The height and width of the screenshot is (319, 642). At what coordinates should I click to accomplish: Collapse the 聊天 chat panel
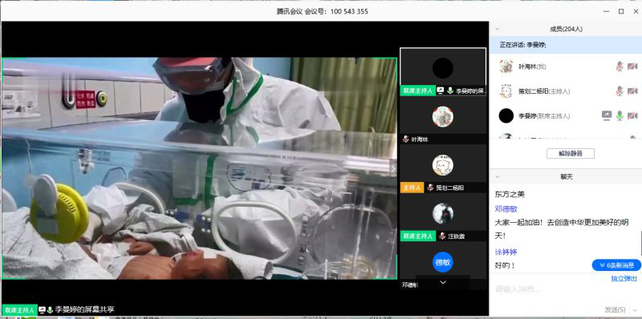(x=498, y=176)
